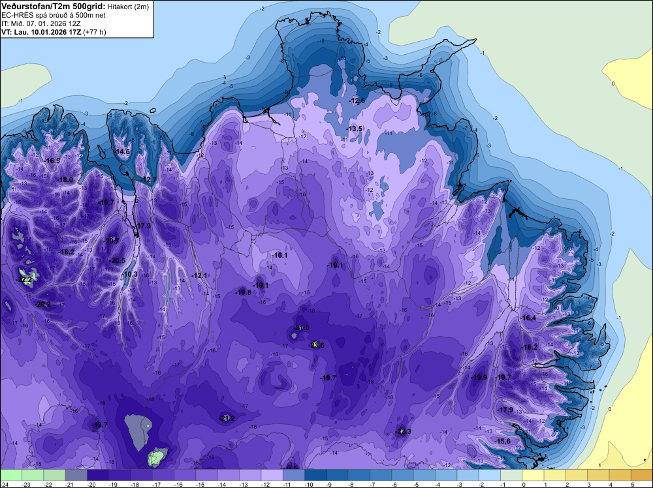Pick the light lavender swatch labeled -12

(x=272, y=475)
